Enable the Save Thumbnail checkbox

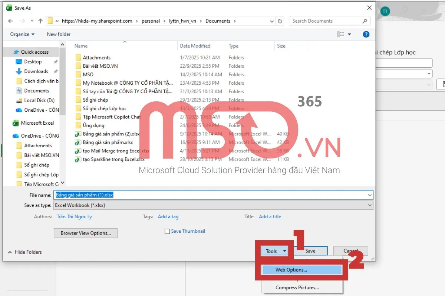point(167,231)
